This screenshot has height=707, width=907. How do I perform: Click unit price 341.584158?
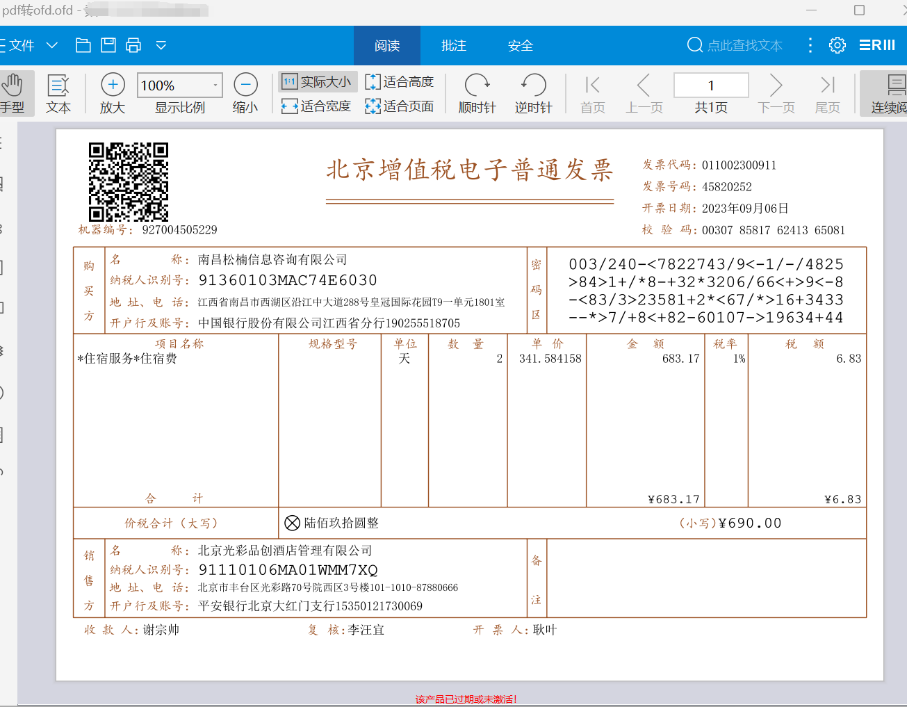pos(550,359)
